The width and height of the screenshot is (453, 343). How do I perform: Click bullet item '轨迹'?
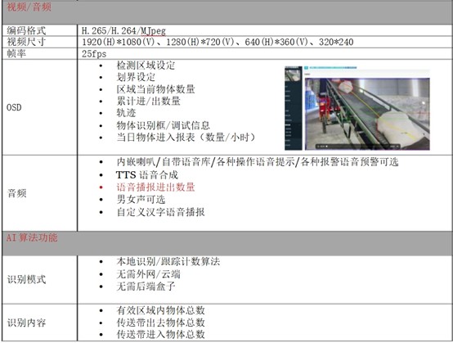click(126, 113)
